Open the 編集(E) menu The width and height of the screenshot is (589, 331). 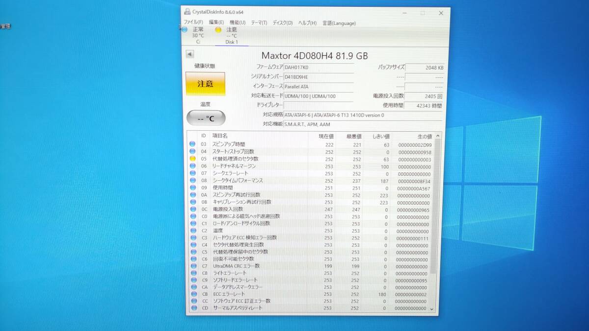click(216, 23)
